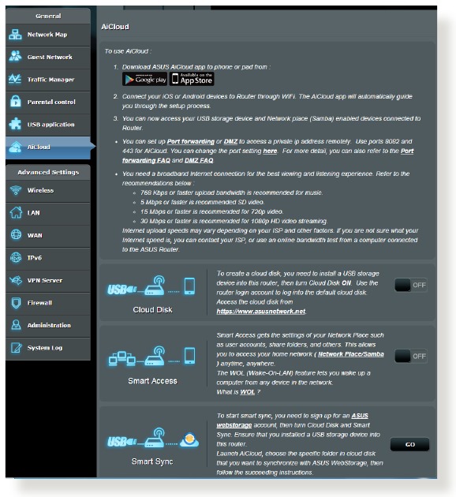Screen dimensions: 456x497
Task: Click the WAN globe icon
Action: point(16,234)
